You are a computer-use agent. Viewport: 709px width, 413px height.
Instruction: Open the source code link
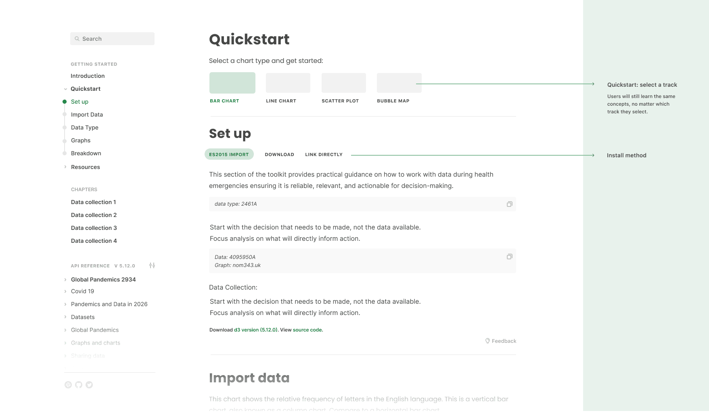pyautogui.click(x=307, y=330)
